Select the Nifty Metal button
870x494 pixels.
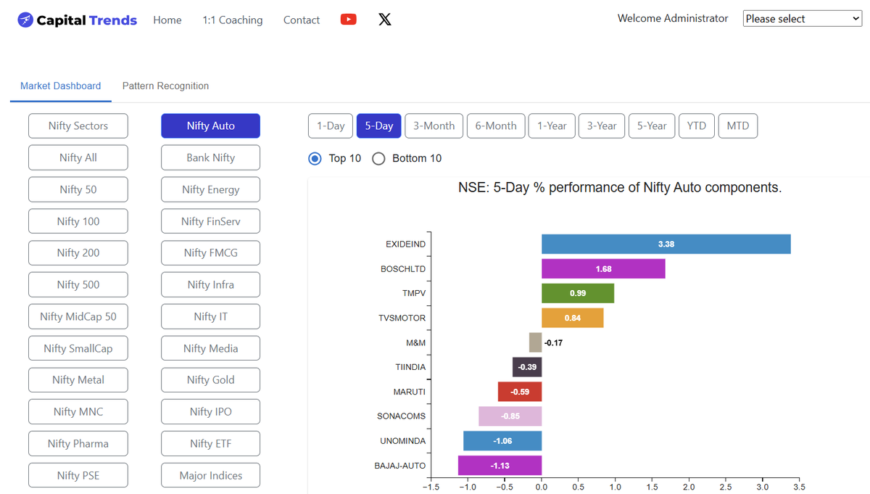pyautogui.click(x=78, y=379)
